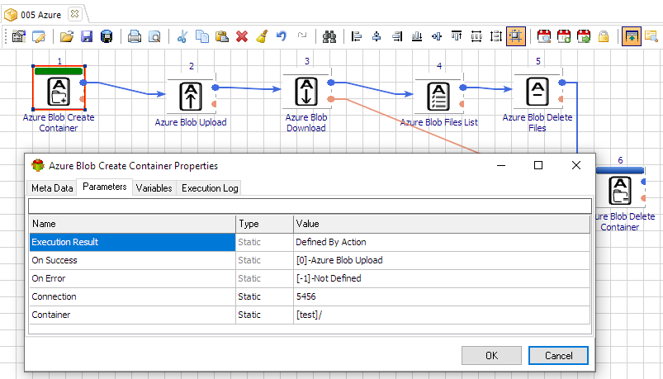Image resolution: width=663 pixels, height=379 pixels.
Task: Click the folder with magnifier icon
Action: tap(651, 36)
